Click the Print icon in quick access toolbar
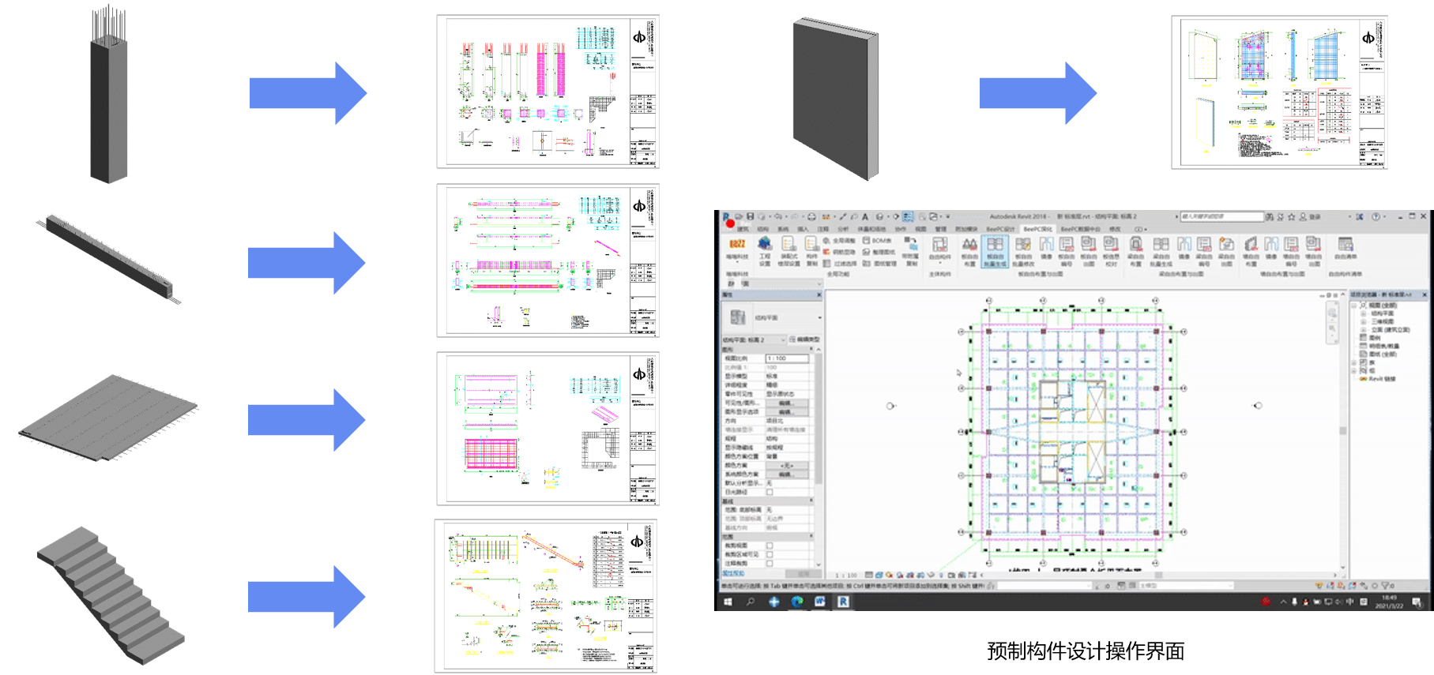Viewport: 1434px width, 675px height. tap(811, 217)
